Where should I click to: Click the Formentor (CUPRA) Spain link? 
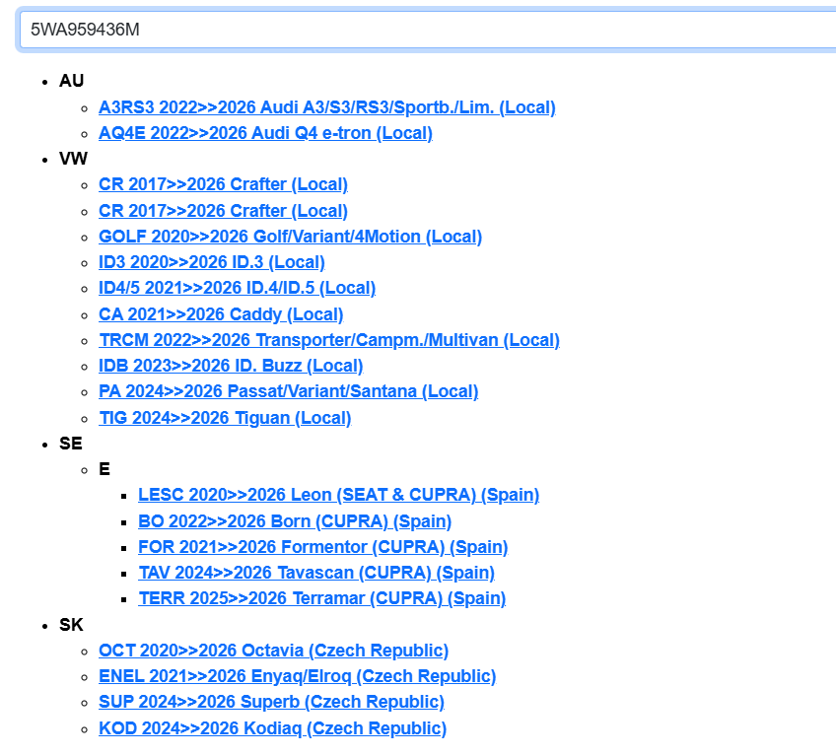tap(322, 547)
